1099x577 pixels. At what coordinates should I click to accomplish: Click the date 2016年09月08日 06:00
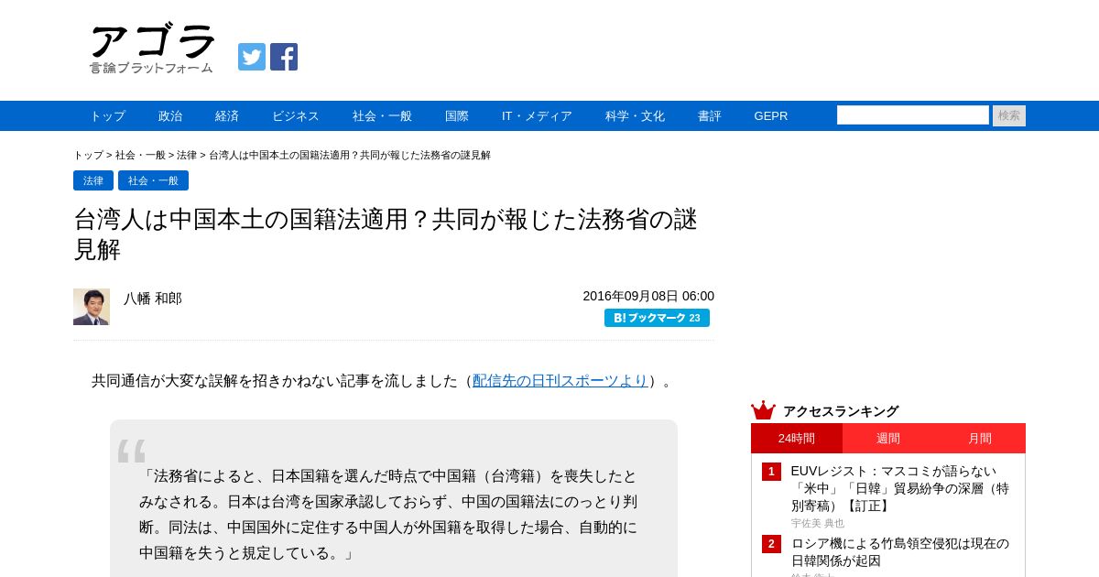pyautogui.click(x=648, y=296)
